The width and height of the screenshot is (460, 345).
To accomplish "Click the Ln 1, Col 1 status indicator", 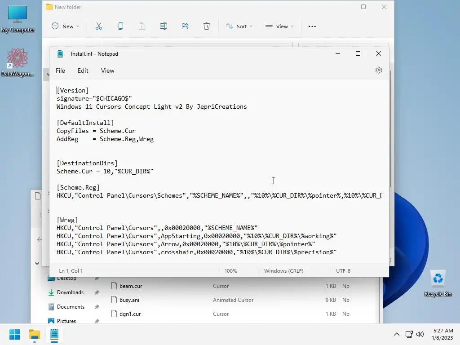I will [x=71, y=271].
